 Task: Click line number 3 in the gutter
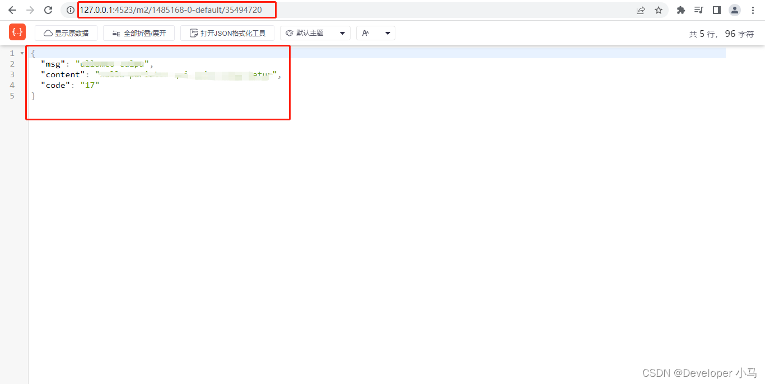pos(12,74)
